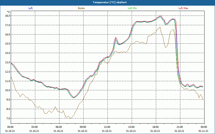
Task: Click the 21:00 time axis label
Action: click(x=180, y=127)
